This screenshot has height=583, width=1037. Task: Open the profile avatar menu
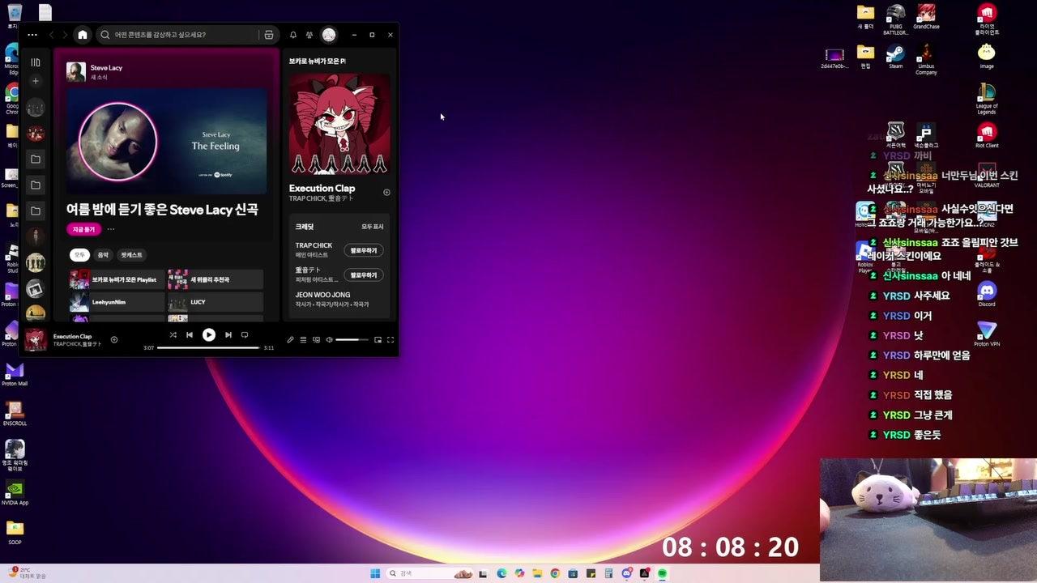(x=329, y=35)
